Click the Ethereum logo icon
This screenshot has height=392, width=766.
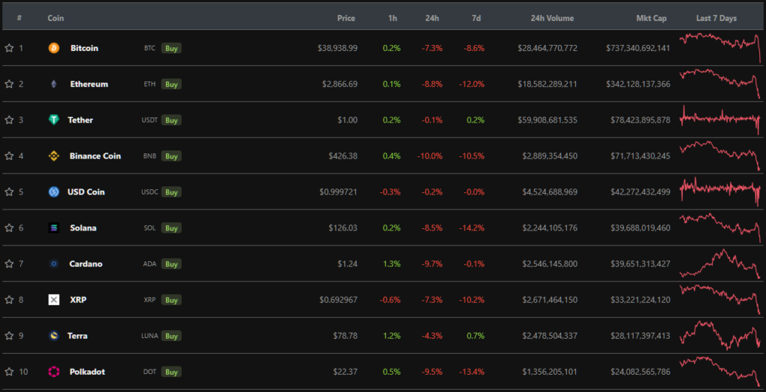54,84
